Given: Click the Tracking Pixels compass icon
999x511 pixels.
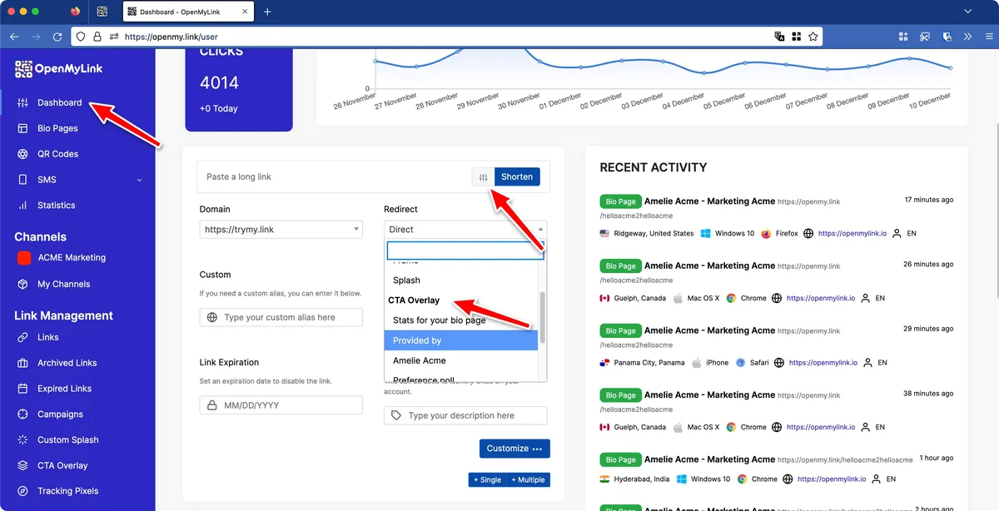Looking at the screenshot, I should [x=22, y=492].
